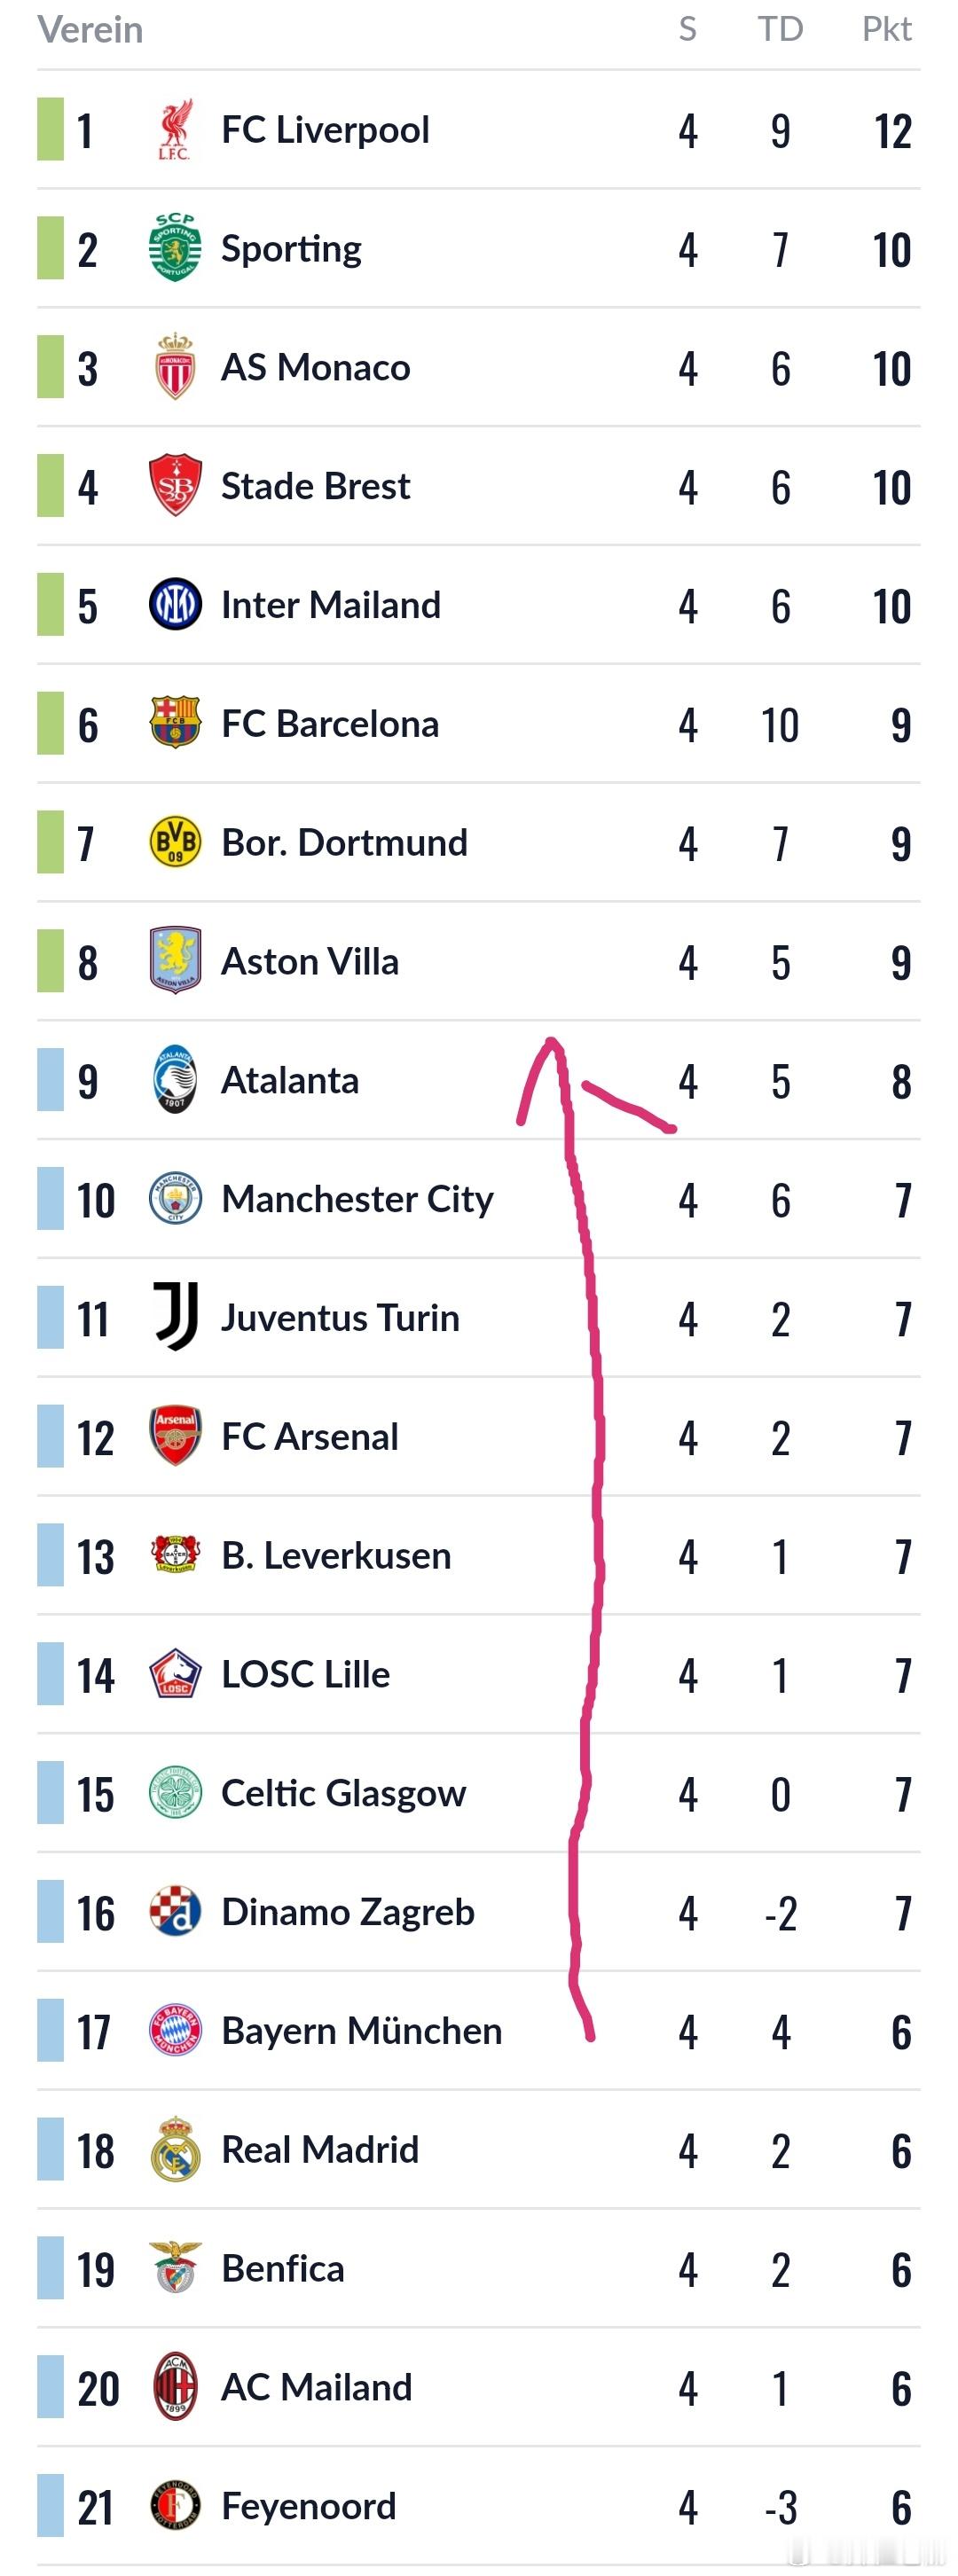Open the AS Monaco crest
Screen dimensions: 958x2576
[175, 367]
